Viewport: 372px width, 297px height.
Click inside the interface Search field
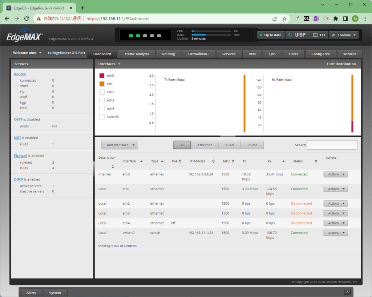click(x=332, y=145)
